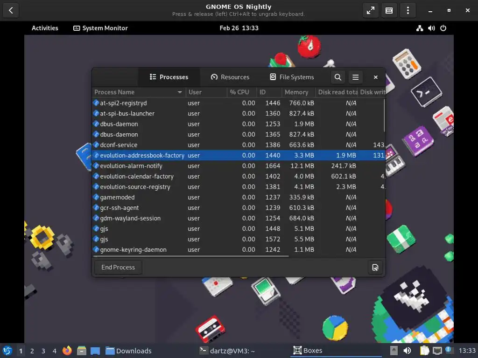Sort by % CPU column header
478x358 pixels.
point(242,92)
